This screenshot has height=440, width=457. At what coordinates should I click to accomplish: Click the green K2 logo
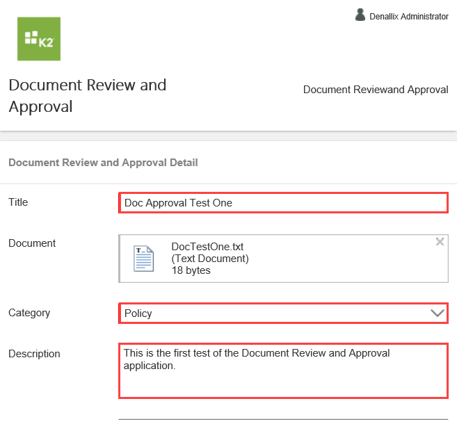point(38,39)
